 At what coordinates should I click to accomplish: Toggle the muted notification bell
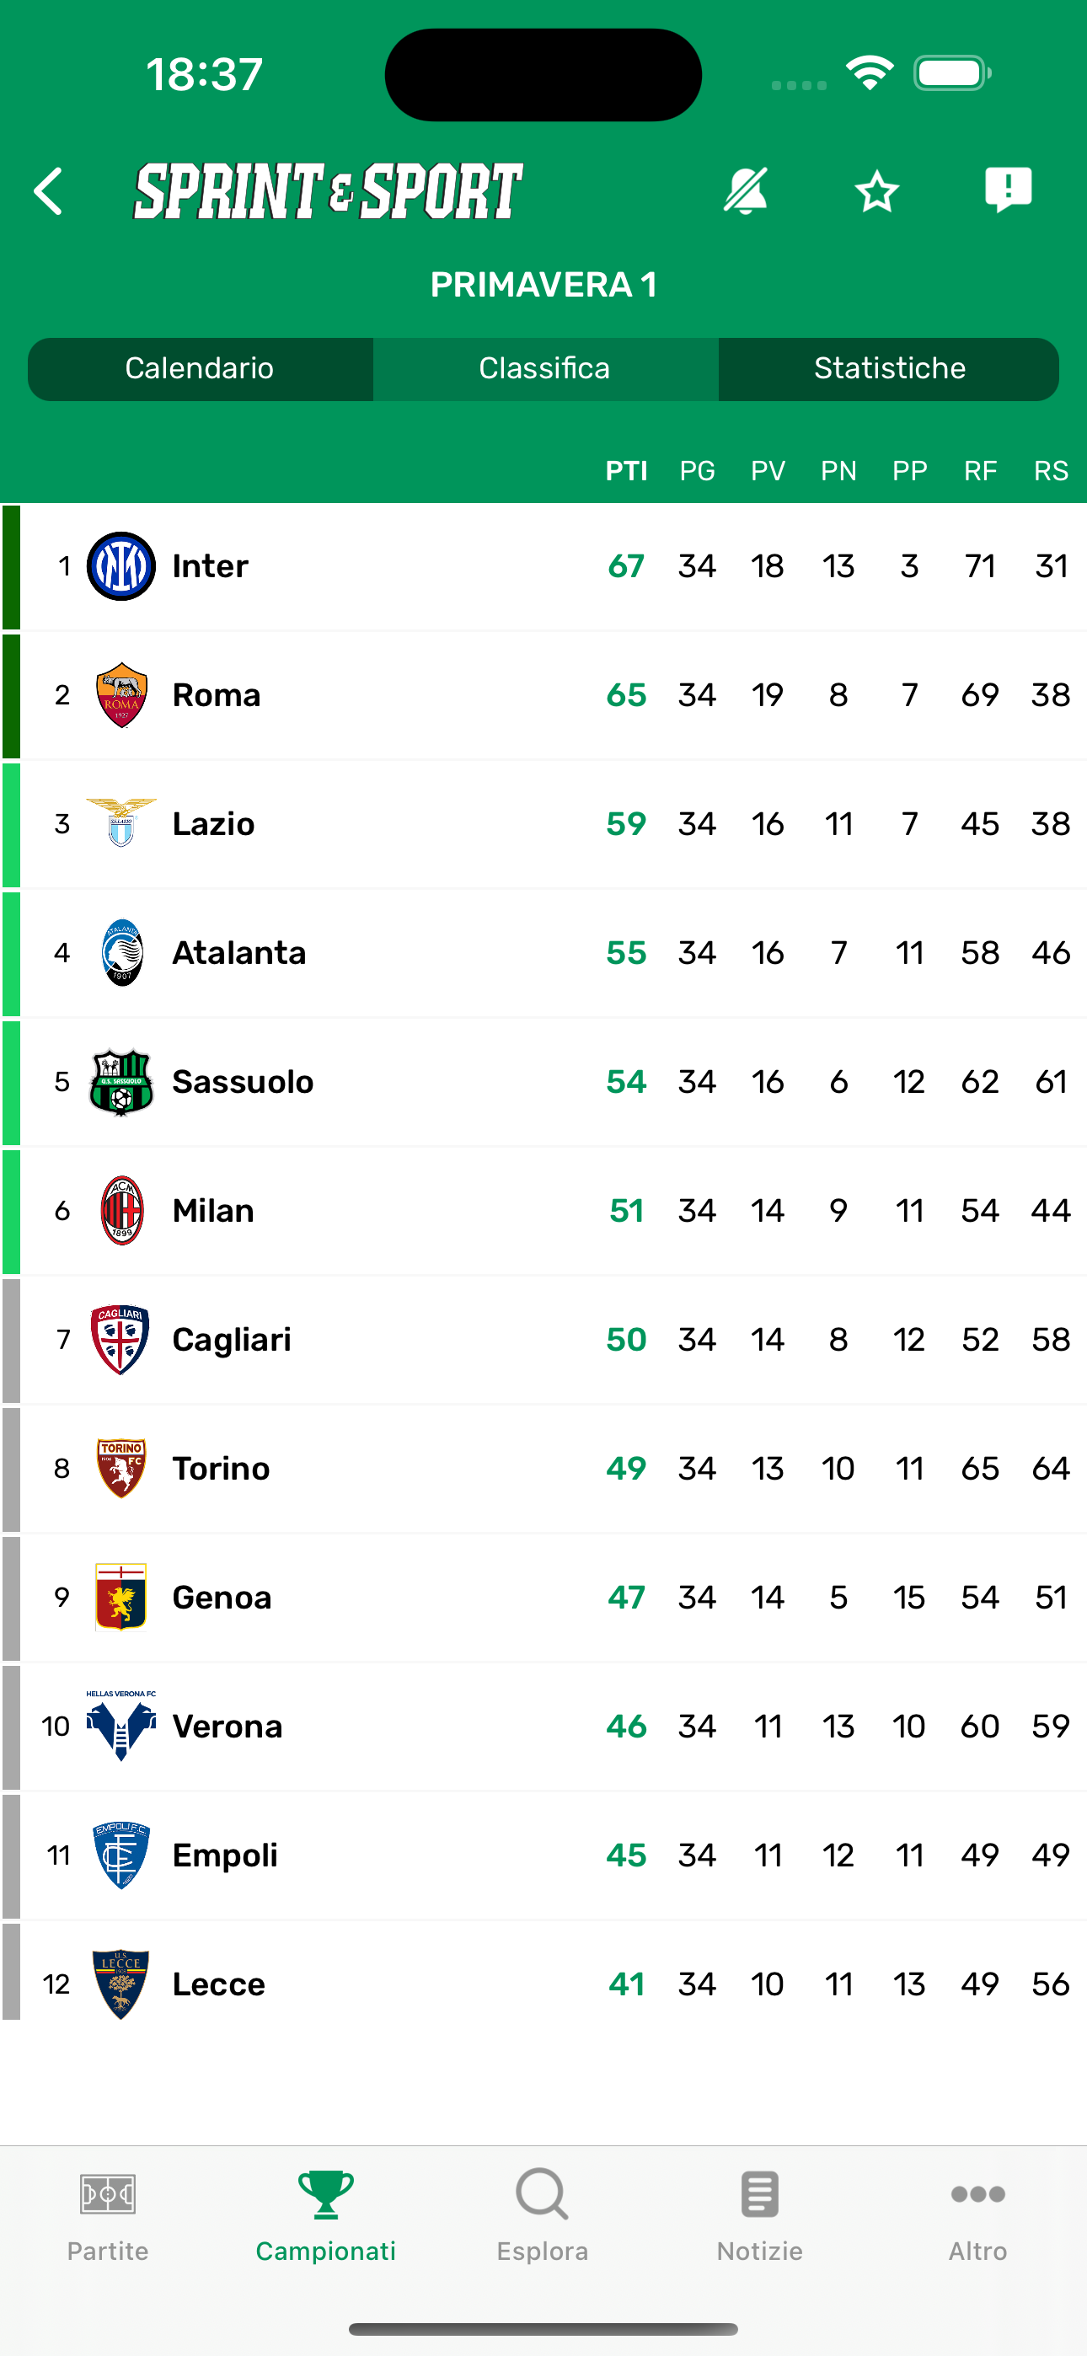(746, 191)
